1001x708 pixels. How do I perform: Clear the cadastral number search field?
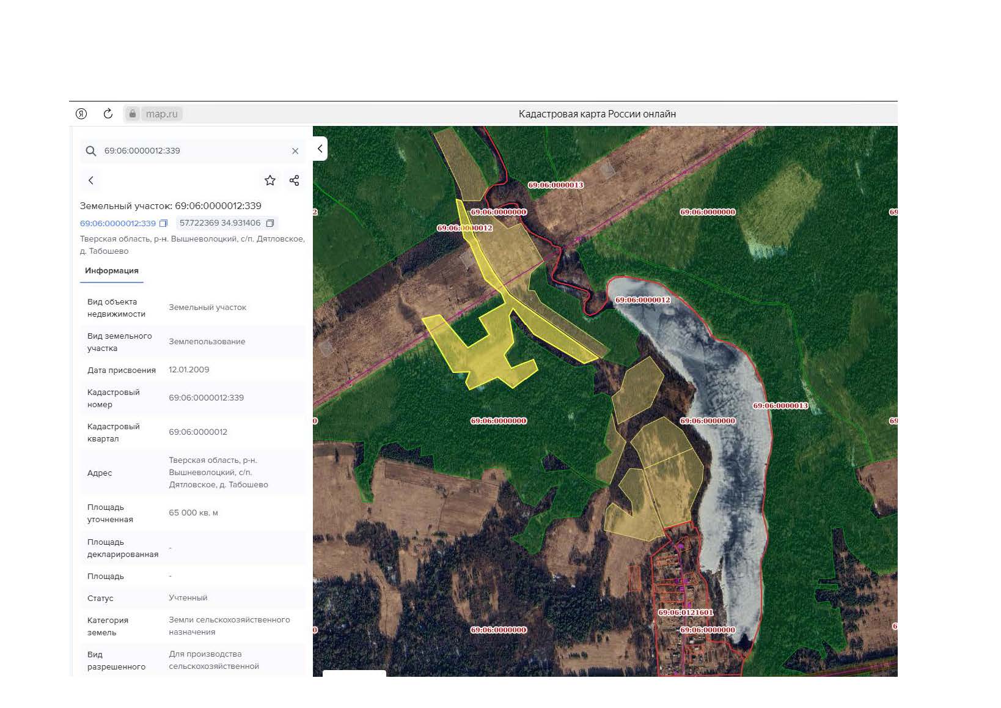[x=295, y=151]
